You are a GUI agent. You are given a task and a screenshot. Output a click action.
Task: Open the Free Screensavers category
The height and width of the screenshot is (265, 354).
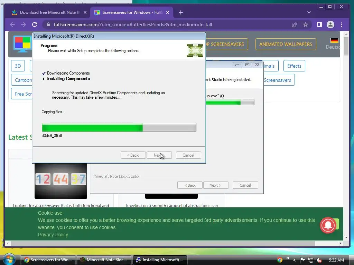pyautogui.click(x=22, y=94)
